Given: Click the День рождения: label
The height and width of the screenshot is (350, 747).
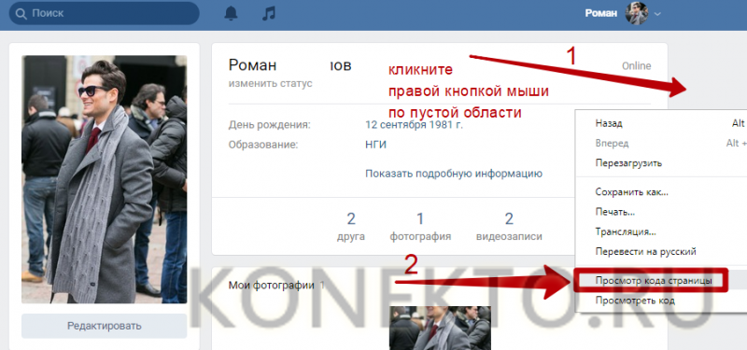Looking at the screenshot, I should point(269,126).
